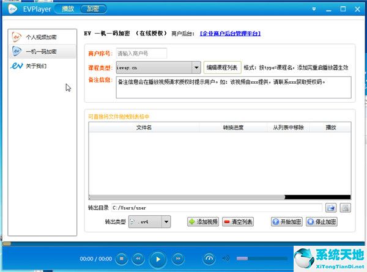Open the playback speed gauge icon
Viewport: 367px width, 272px height.
point(209,259)
